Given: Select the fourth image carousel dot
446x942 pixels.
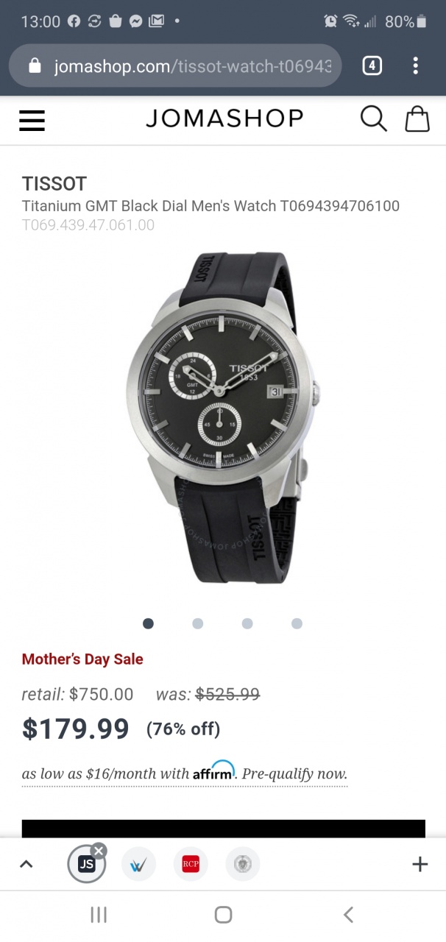Looking at the screenshot, I should [297, 623].
